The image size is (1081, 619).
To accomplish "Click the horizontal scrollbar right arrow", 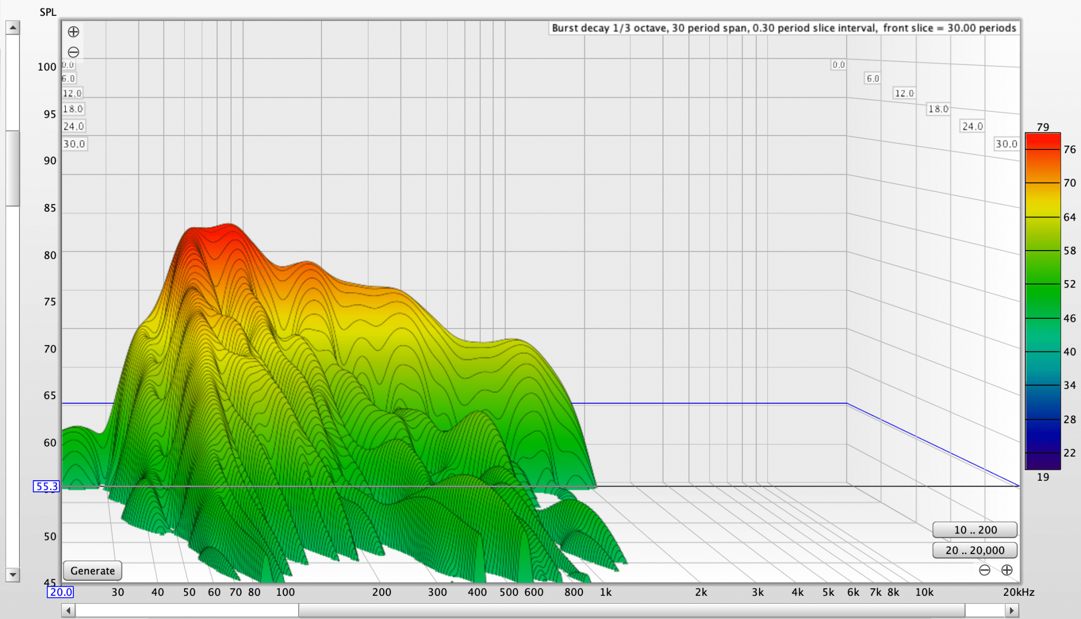I will pos(1011,611).
